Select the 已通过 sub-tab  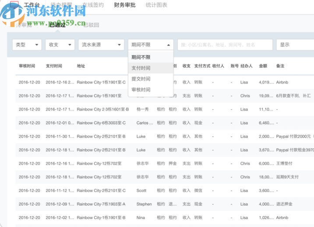(57, 25)
